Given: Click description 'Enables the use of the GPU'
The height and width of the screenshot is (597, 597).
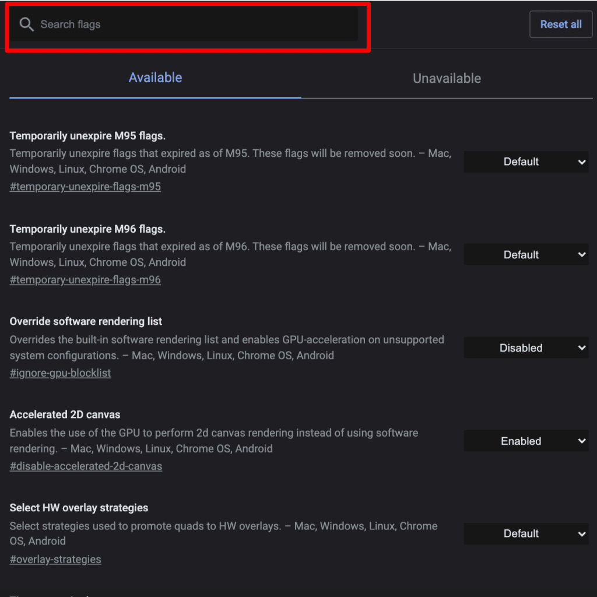Looking at the screenshot, I should click(x=214, y=441).
